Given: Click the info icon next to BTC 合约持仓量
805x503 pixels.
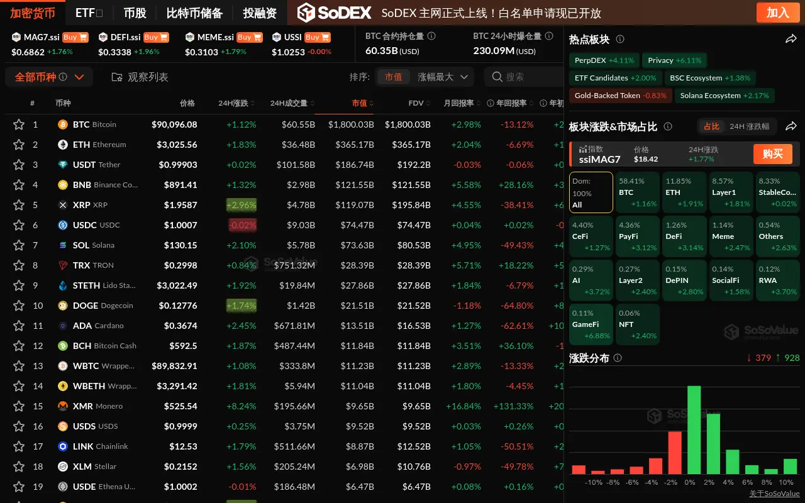Looking at the screenshot, I should (x=431, y=36).
